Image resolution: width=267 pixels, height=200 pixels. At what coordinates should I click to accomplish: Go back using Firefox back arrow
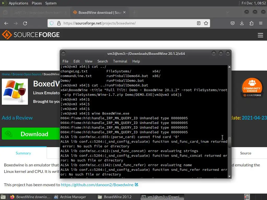(6, 23)
